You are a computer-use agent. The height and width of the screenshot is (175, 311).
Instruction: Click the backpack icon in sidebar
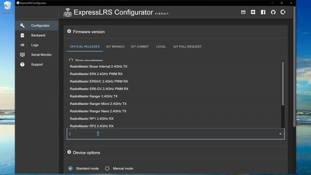[22, 35]
